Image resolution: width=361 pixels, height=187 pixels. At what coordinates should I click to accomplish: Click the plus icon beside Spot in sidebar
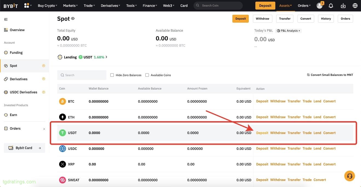(x=44, y=66)
